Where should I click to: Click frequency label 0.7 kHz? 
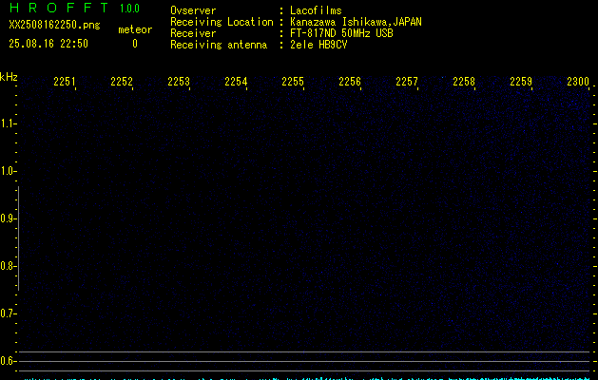point(8,313)
